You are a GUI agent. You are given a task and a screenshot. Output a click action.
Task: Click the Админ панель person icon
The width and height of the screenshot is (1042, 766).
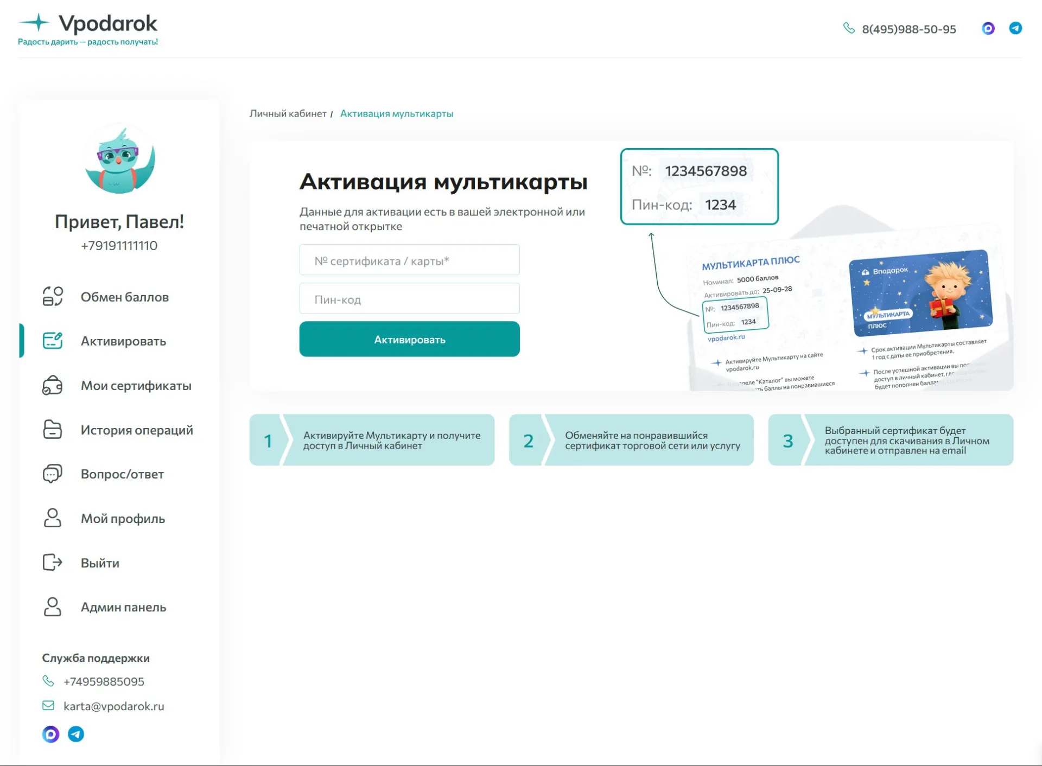[53, 607]
